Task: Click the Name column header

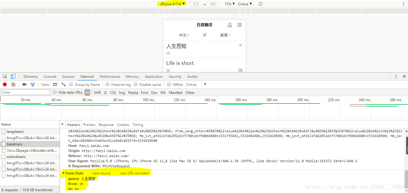Action: tap(30, 124)
